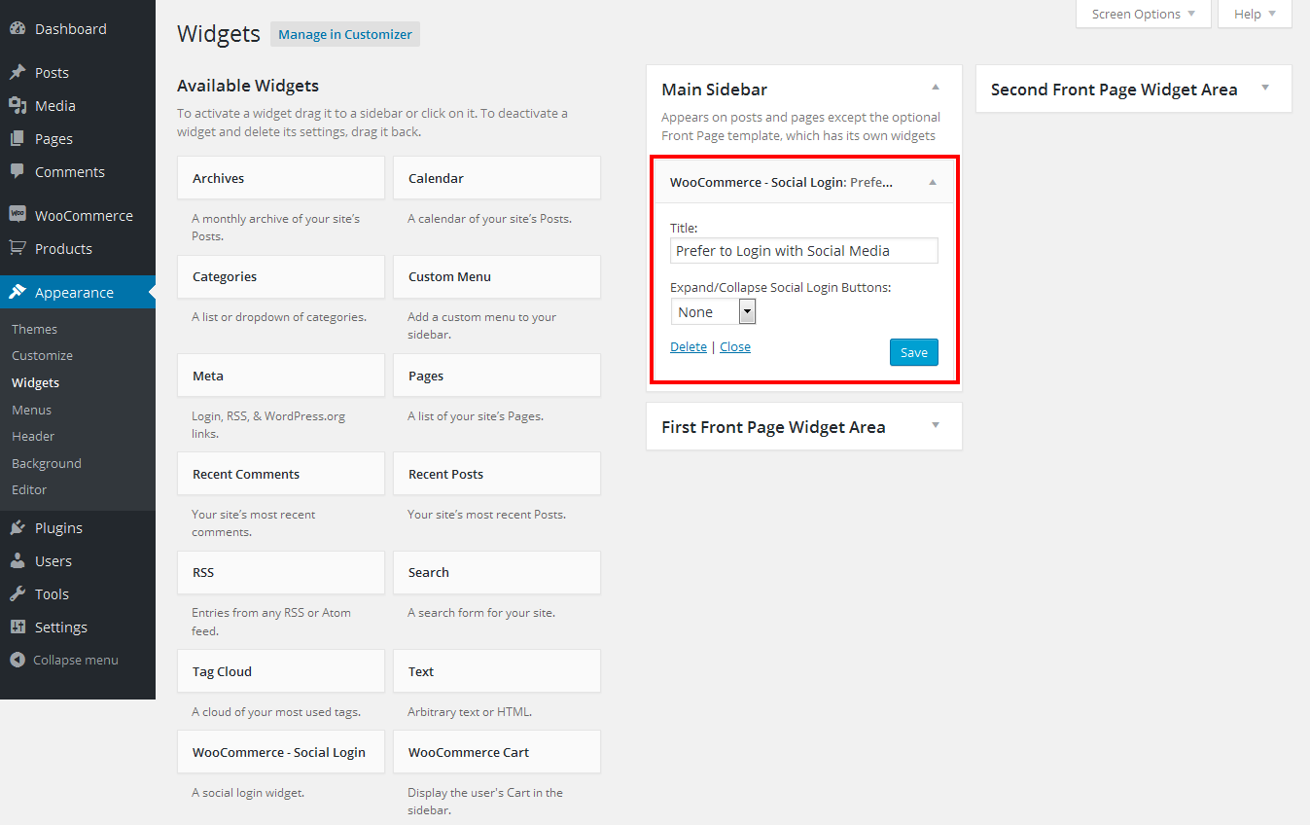The width and height of the screenshot is (1310, 825).
Task: Collapse the Main Sidebar widget area
Action: click(936, 89)
